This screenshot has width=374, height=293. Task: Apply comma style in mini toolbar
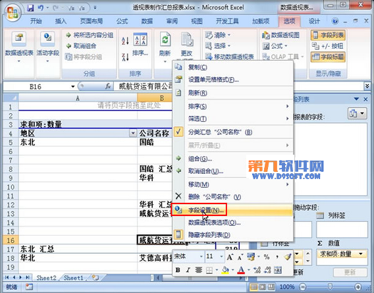point(277,257)
